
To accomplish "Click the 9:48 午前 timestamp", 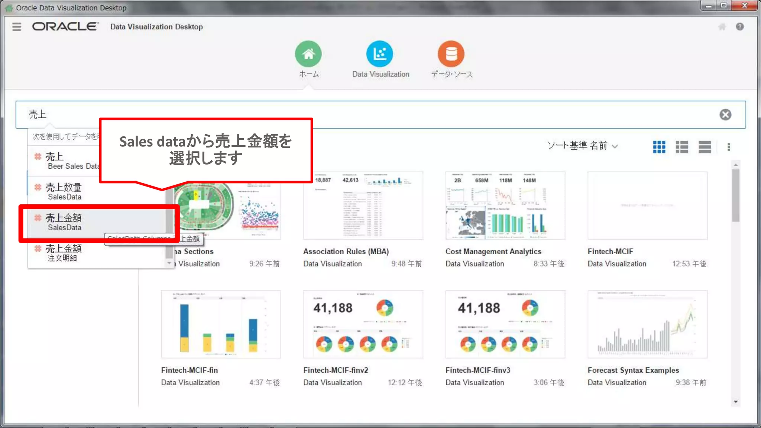I will pyautogui.click(x=407, y=264).
